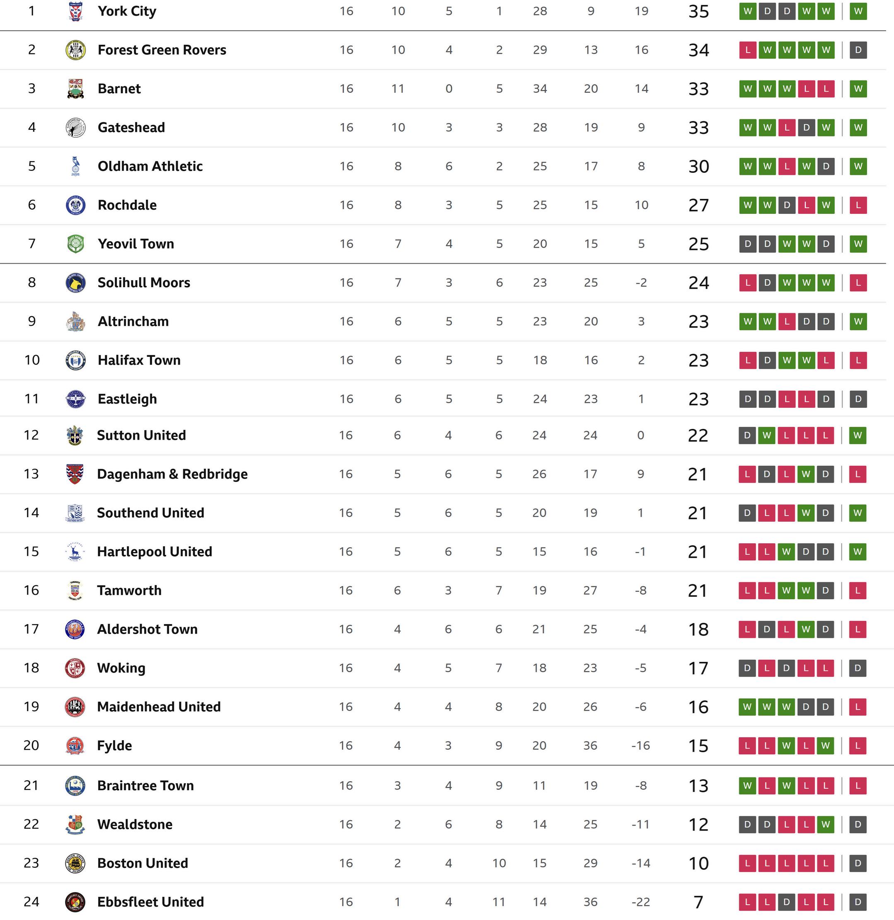Click the Wealdstone team name link
The height and width of the screenshot is (920, 894).
(x=134, y=824)
